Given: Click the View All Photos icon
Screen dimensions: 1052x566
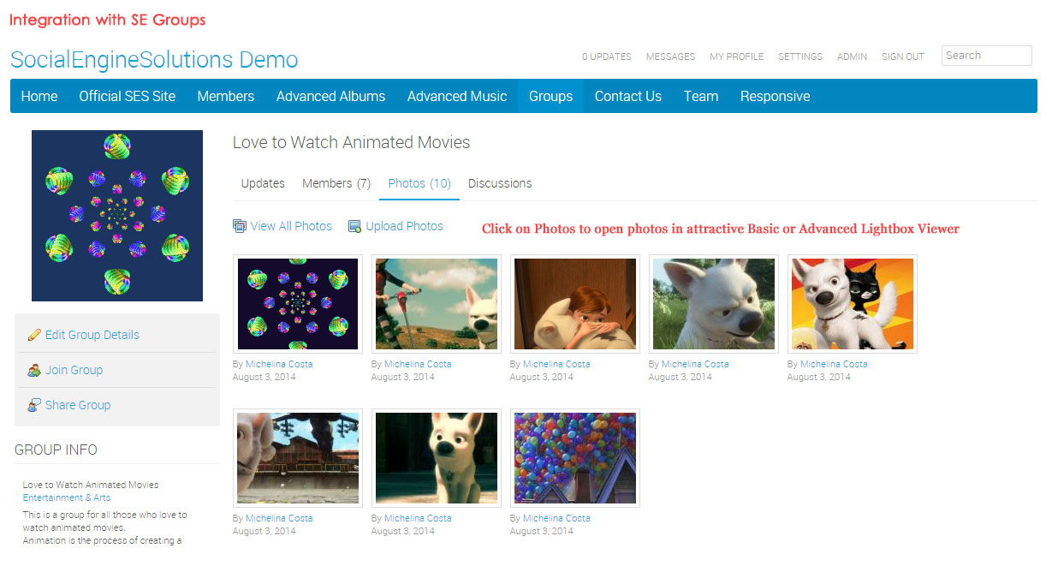Looking at the screenshot, I should [x=240, y=226].
